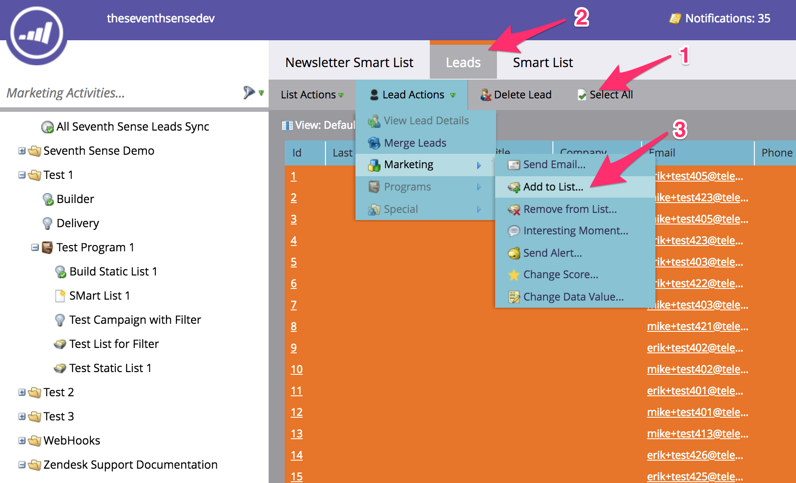Screen dimensions: 796x483
Task: Click the All Seventh Sense Leads Sync icon
Action: tap(47, 127)
